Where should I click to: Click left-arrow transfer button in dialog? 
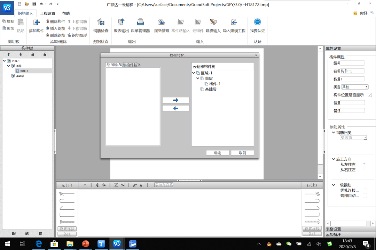tap(176, 108)
